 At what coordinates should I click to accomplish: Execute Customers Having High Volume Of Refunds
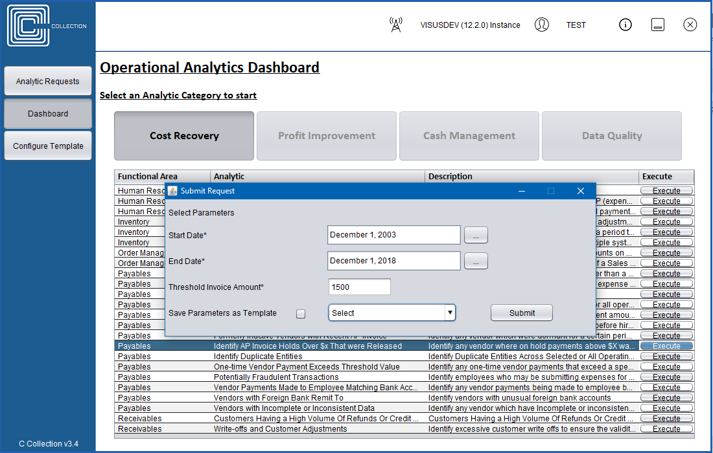(x=666, y=419)
